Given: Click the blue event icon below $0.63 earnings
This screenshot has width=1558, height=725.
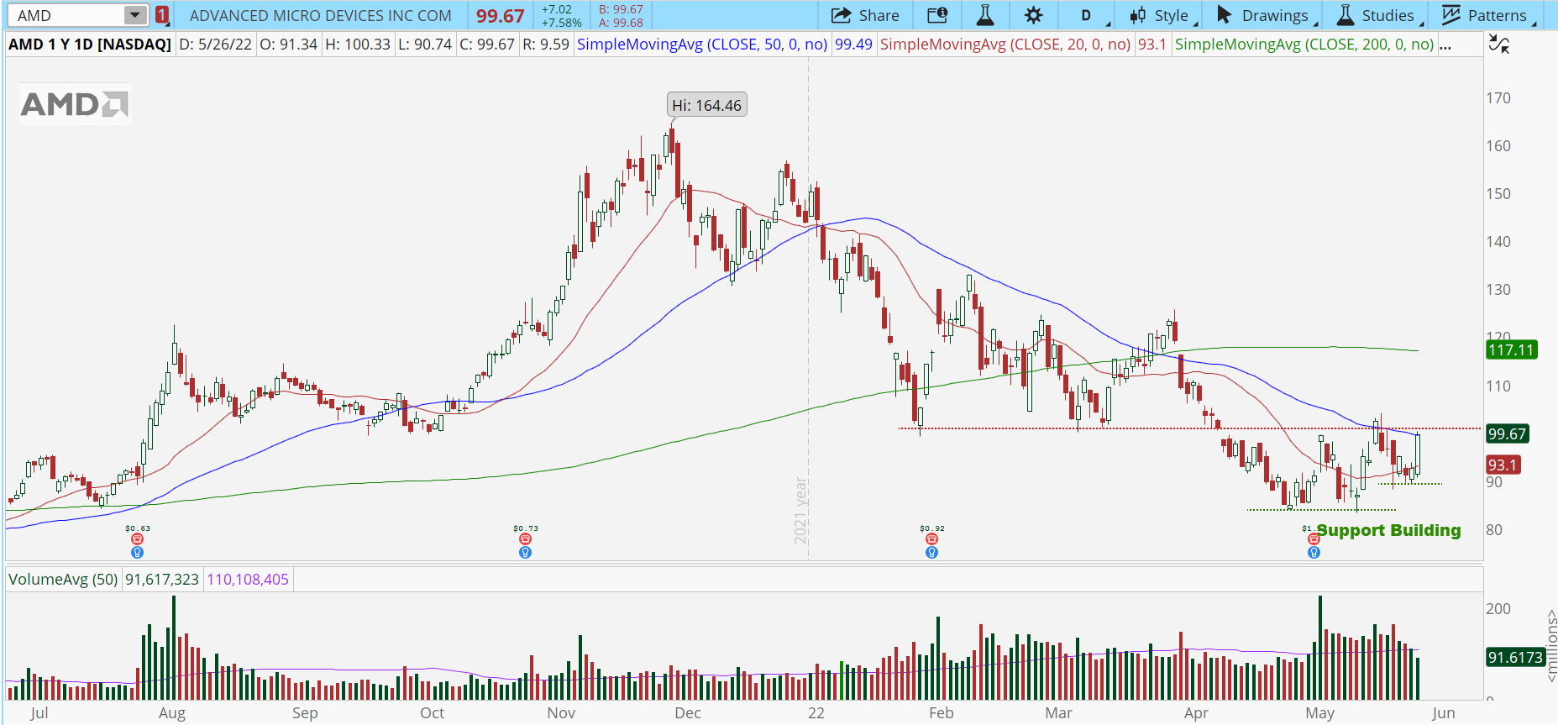Looking at the screenshot, I should (138, 552).
